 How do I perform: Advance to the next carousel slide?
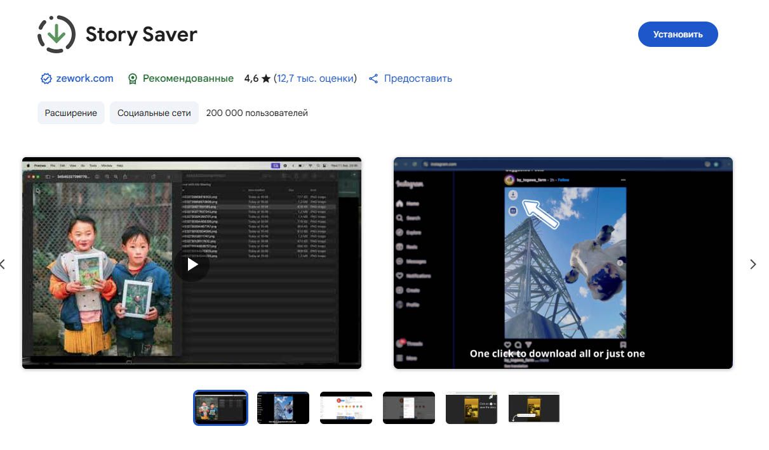[x=753, y=264]
